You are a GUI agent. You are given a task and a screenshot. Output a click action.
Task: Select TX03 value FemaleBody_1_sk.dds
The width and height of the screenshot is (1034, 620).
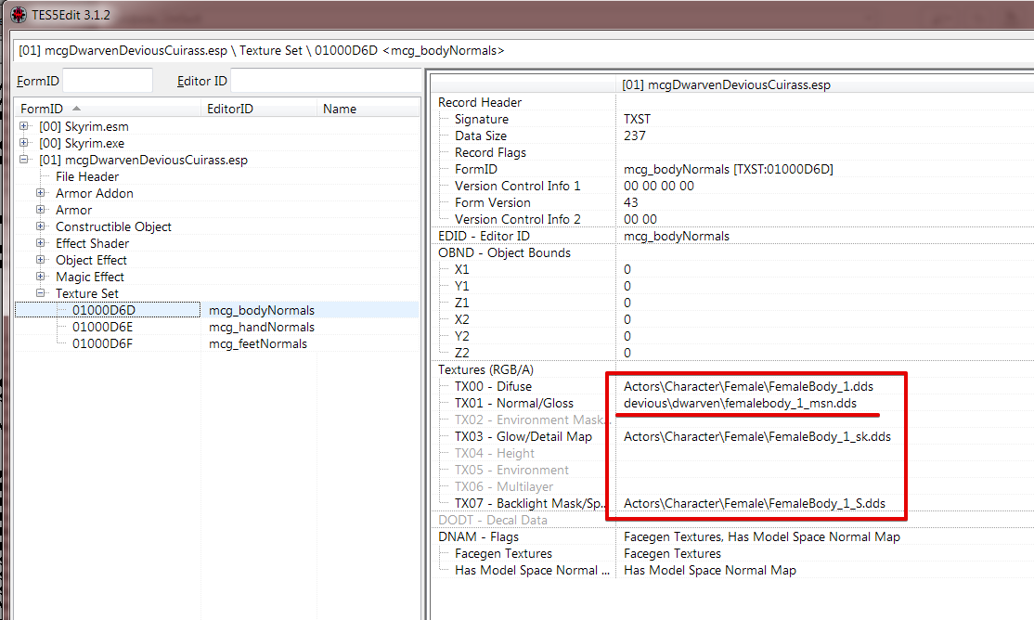757,436
